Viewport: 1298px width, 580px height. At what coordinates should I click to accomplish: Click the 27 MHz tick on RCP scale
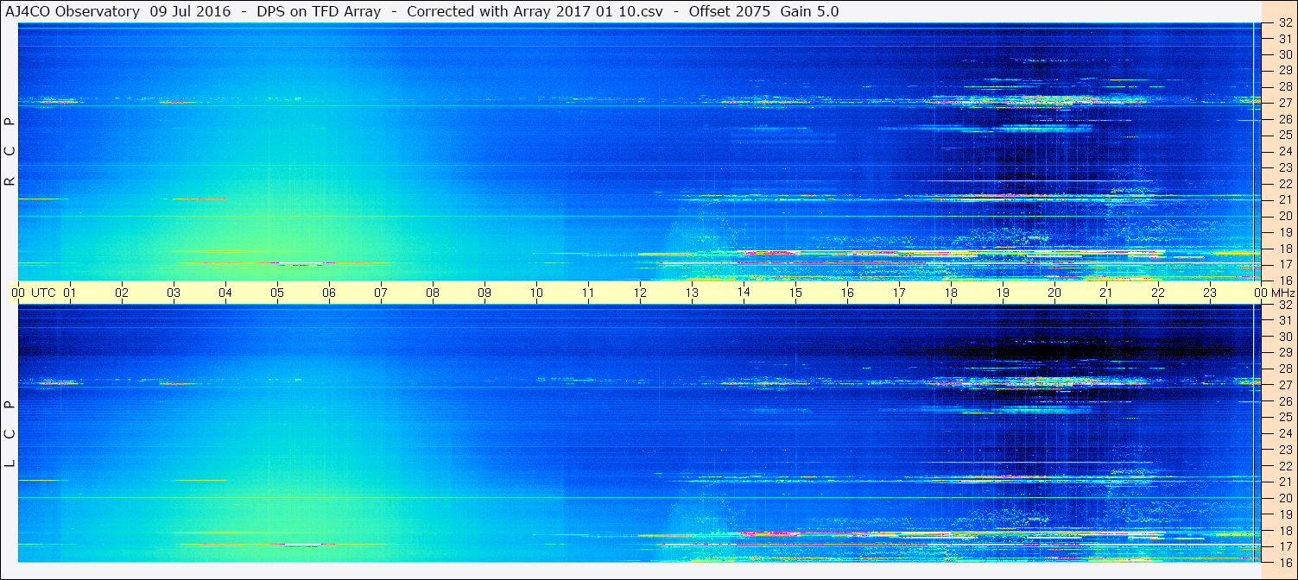(1285, 102)
